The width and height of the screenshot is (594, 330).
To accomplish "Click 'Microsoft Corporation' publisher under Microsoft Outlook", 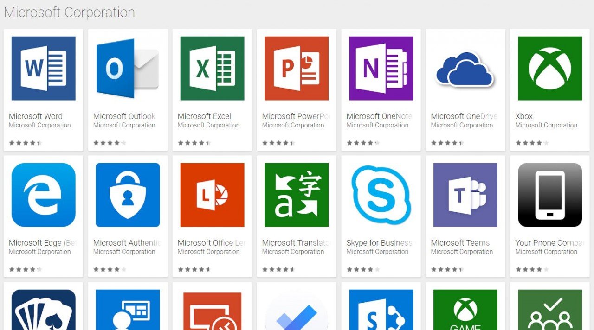I will click(124, 125).
